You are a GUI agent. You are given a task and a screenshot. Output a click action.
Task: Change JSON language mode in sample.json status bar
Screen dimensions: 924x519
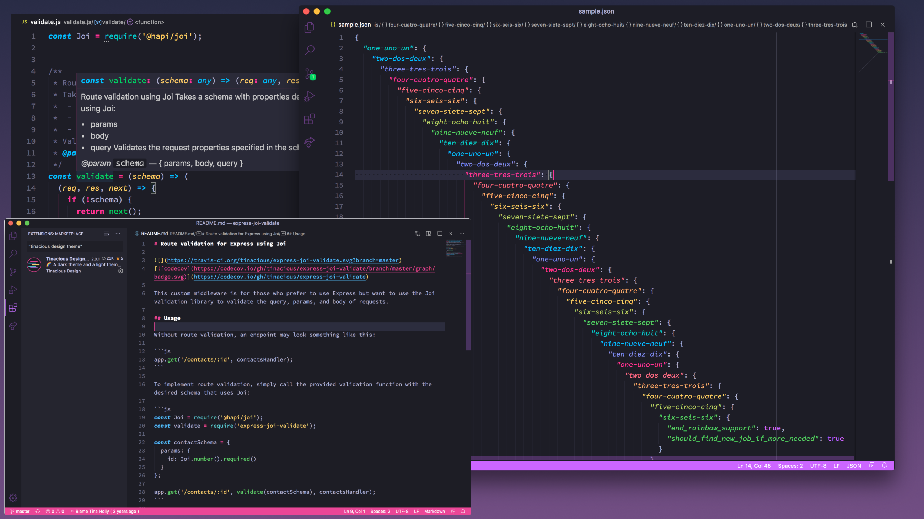click(x=854, y=466)
